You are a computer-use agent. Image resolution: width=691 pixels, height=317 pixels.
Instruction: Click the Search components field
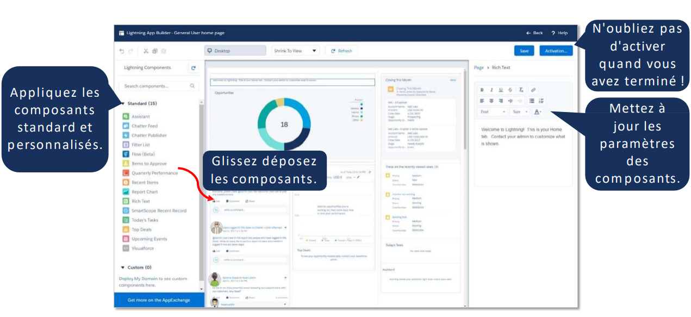(x=158, y=86)
